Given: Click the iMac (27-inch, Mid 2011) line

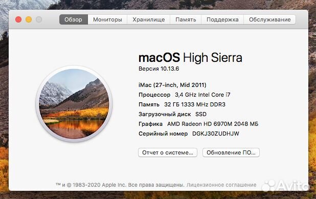Looking at the screenshot, I should click(172, 85).
